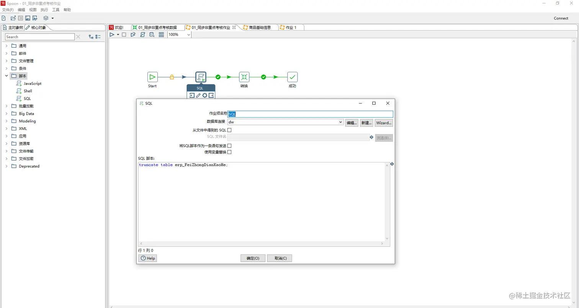Click the Wizard... button
The width and height of the screenshot is (579, 308).
(384, 123)
